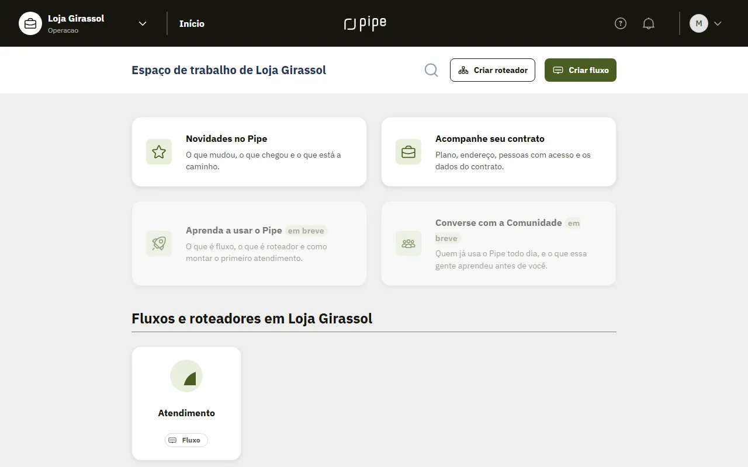The height and width of the screenshot is (467, 748).
Task: Click the rocket icon in Aprenda card
Action: pyautogui.click(x=159, y=243)
